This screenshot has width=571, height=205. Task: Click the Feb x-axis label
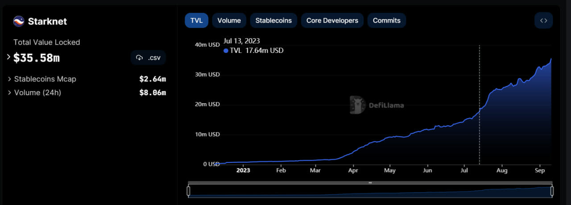281,170
